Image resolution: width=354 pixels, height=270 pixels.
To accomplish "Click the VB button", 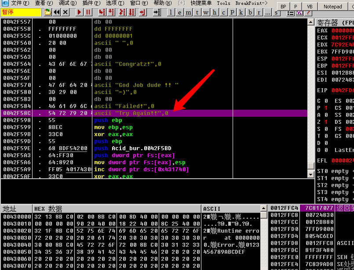I will pyautogui.click(x=310, y=7).
